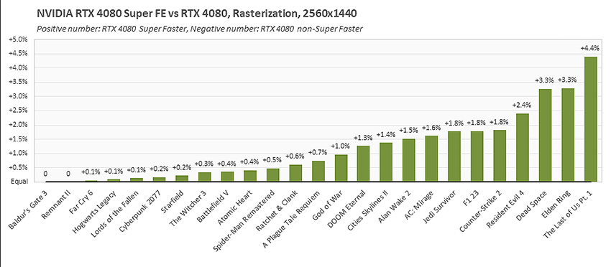Select the green bar for Alan Wake 2
Image resolution: width=611 pixels, height=267 pixels.
tap(409, 160)
